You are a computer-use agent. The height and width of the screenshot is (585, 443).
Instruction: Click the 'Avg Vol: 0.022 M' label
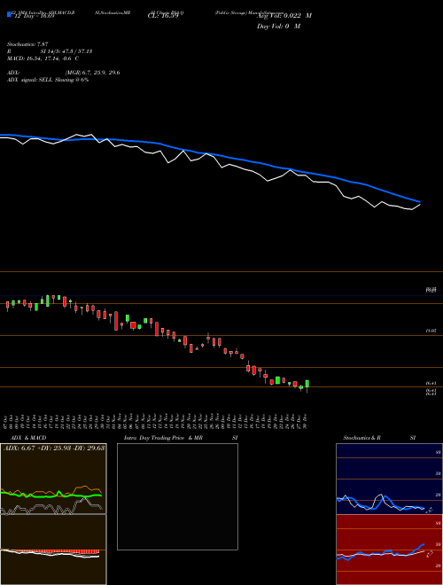(284, 16)
